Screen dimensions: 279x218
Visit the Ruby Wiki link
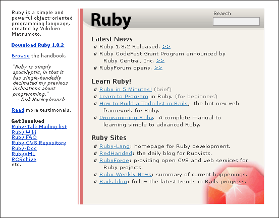pos(24,132)
